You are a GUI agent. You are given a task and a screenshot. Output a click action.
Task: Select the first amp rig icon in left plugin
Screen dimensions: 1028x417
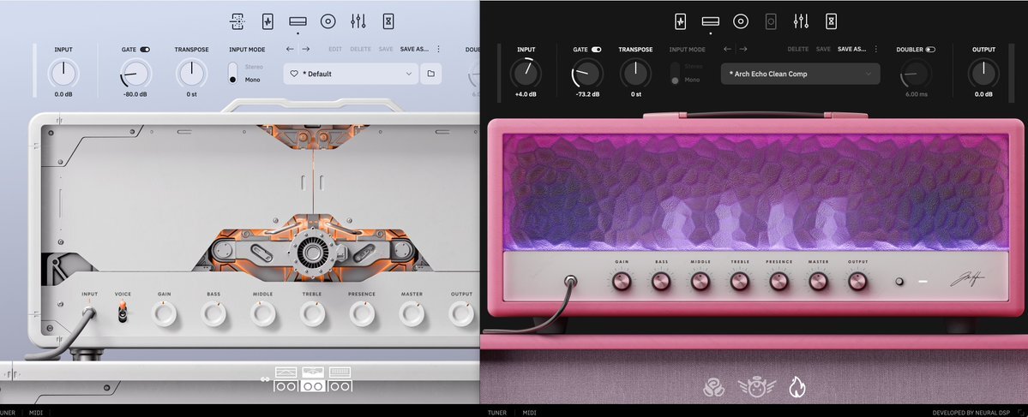[x=286, y=379]
